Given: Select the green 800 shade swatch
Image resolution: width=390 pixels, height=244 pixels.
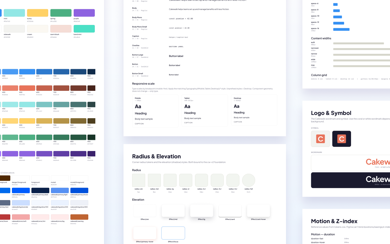Looking at the screenshot, I should point(78,137).
